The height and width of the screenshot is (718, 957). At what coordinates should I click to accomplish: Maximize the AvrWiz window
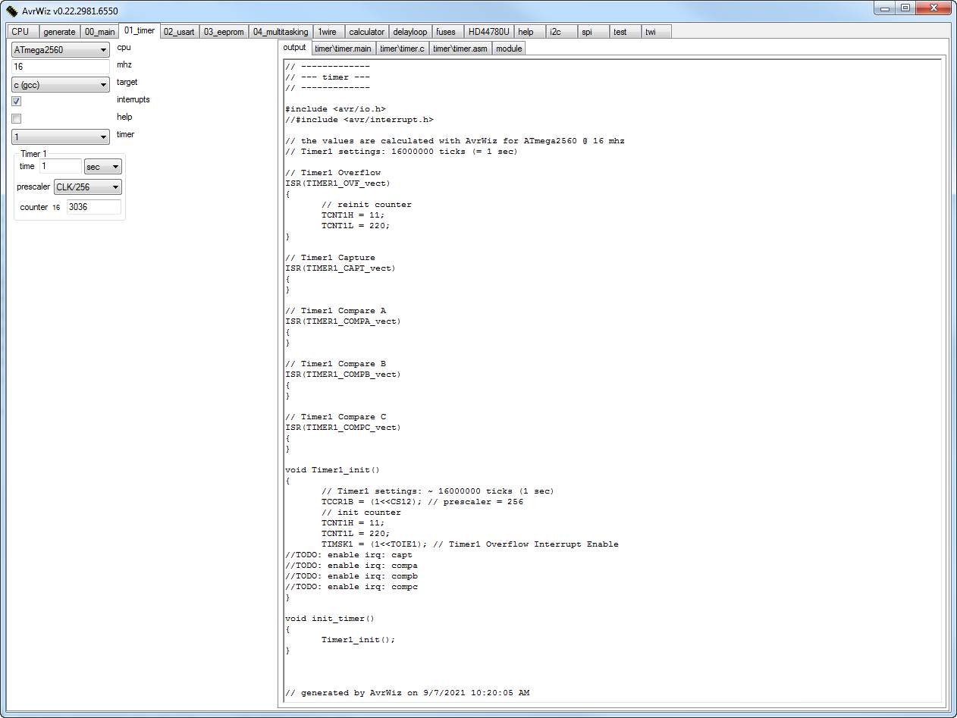(905, 8)
